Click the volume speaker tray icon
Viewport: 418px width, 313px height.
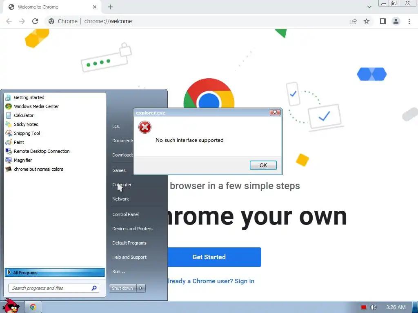coord(373,307)
